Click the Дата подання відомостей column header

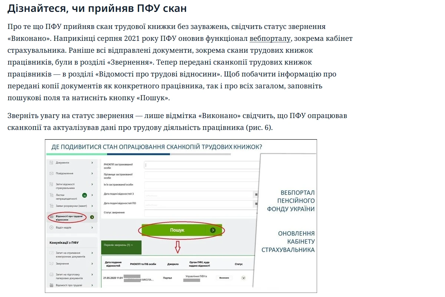tap(113, 264)
